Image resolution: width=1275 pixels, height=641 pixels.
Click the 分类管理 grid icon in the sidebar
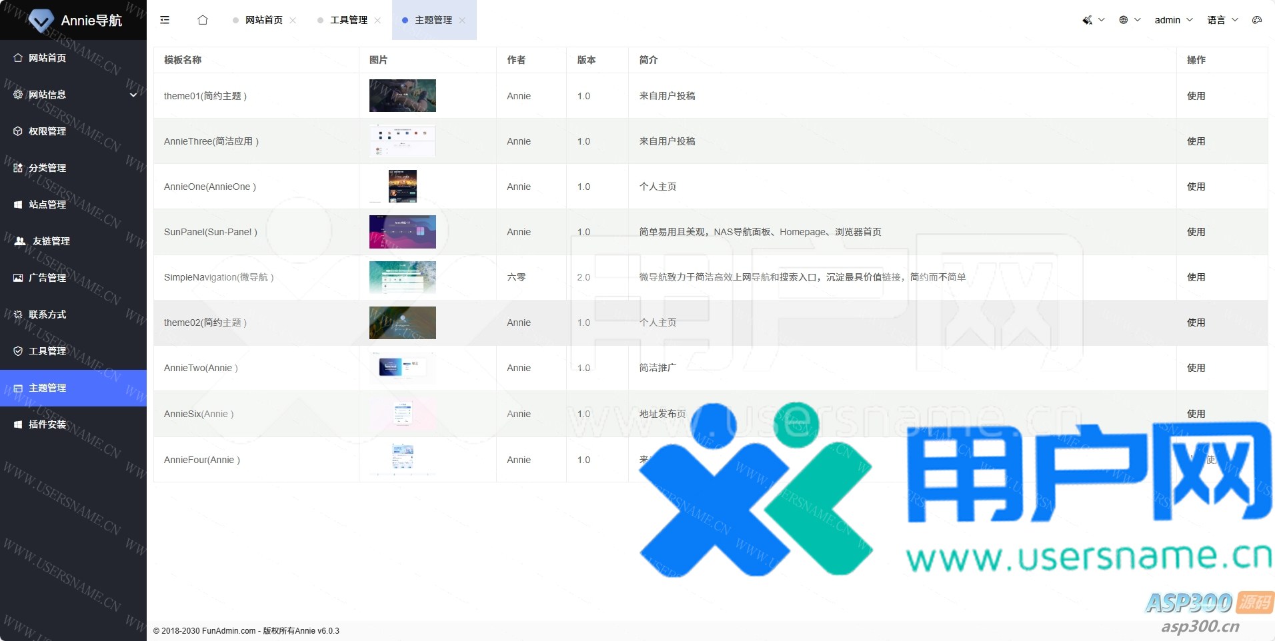(18, 168)
